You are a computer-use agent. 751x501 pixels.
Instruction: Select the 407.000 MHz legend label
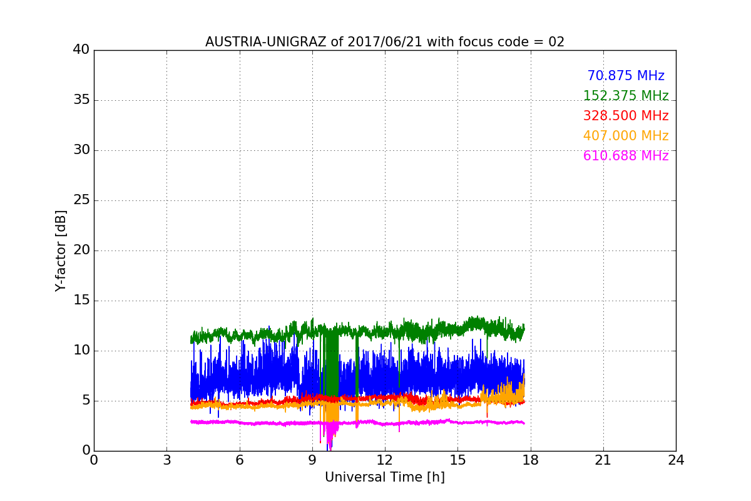click(626, 136)
